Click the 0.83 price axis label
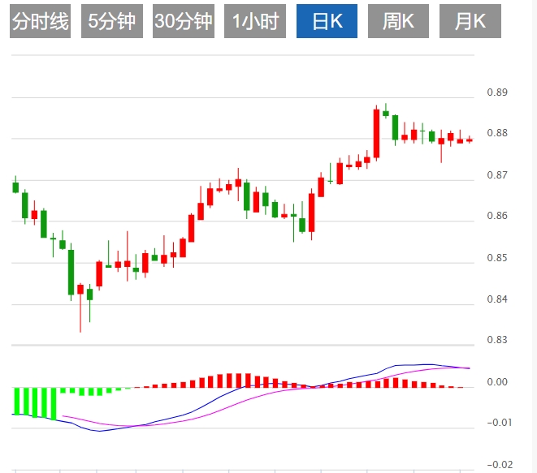The image size is (537, 473). [x=497, y=340]
